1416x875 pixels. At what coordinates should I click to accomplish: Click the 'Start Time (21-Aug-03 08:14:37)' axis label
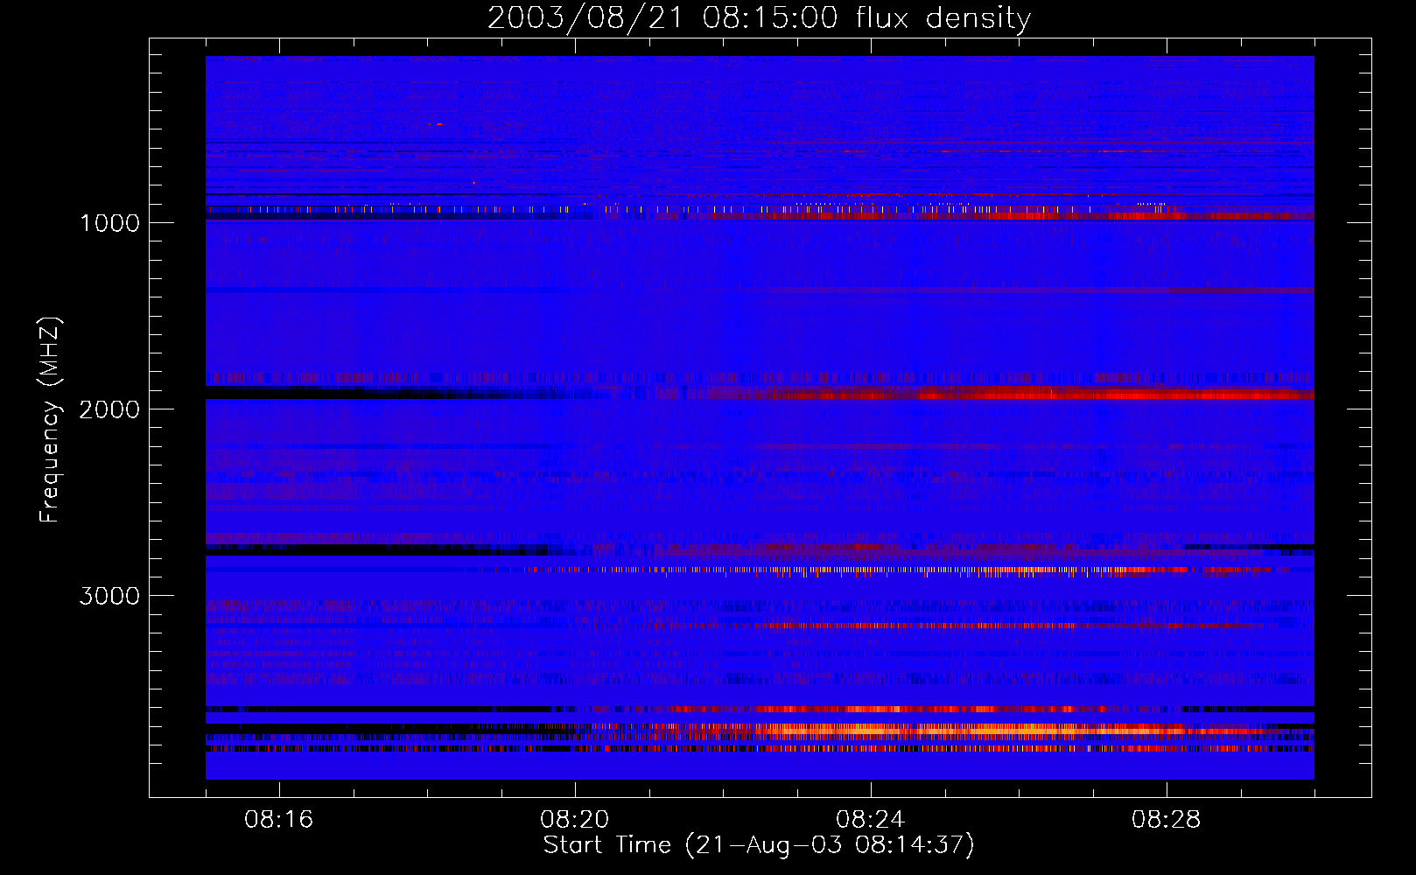coord(759,845)
